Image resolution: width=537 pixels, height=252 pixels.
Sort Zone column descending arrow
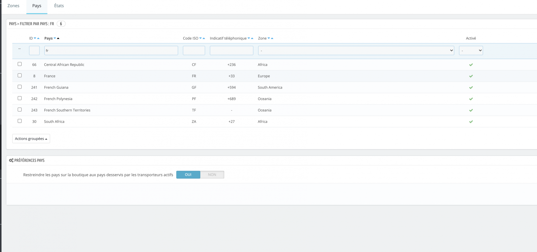pos(269,38)
